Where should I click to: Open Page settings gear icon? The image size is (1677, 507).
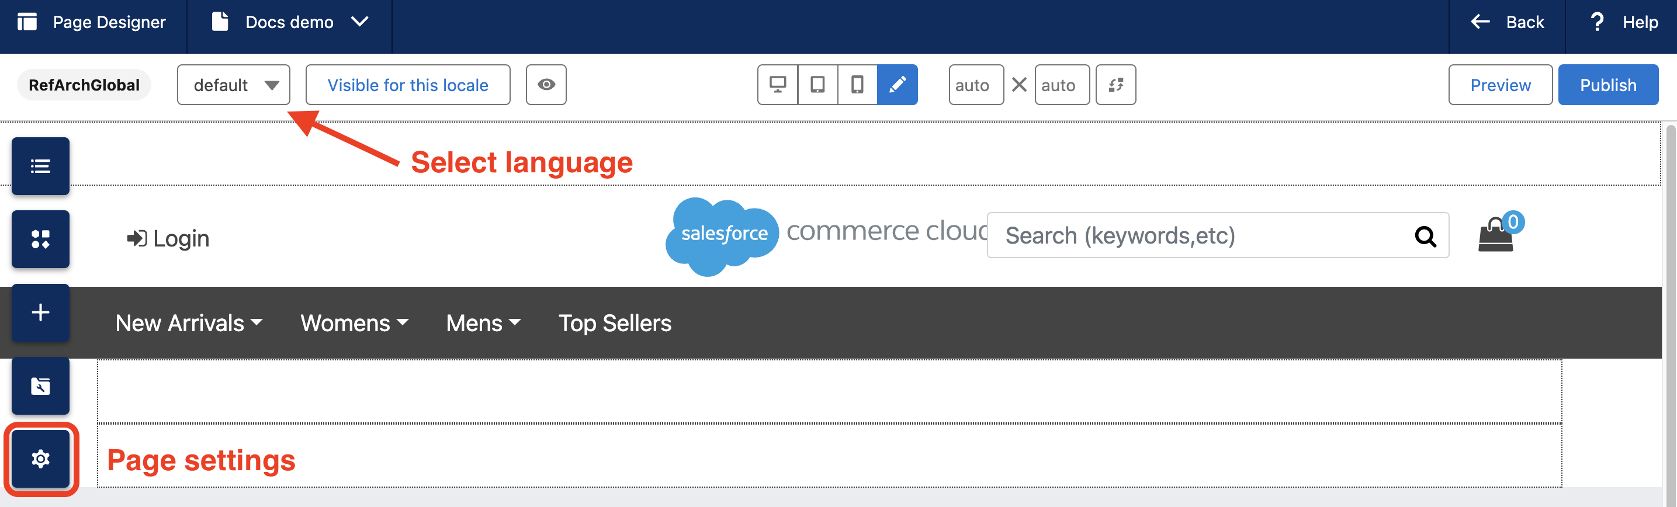click(x=40, y=459)
